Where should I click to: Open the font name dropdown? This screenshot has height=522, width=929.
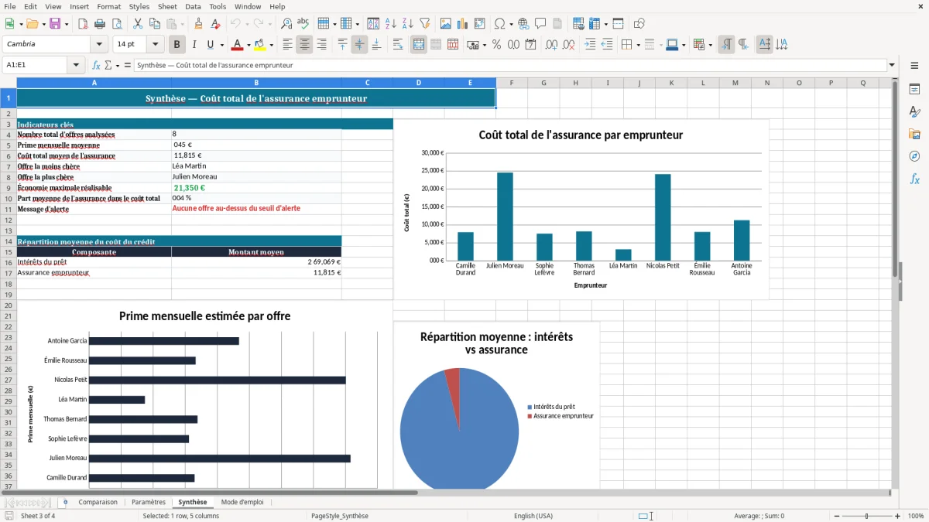coord(99,45)
